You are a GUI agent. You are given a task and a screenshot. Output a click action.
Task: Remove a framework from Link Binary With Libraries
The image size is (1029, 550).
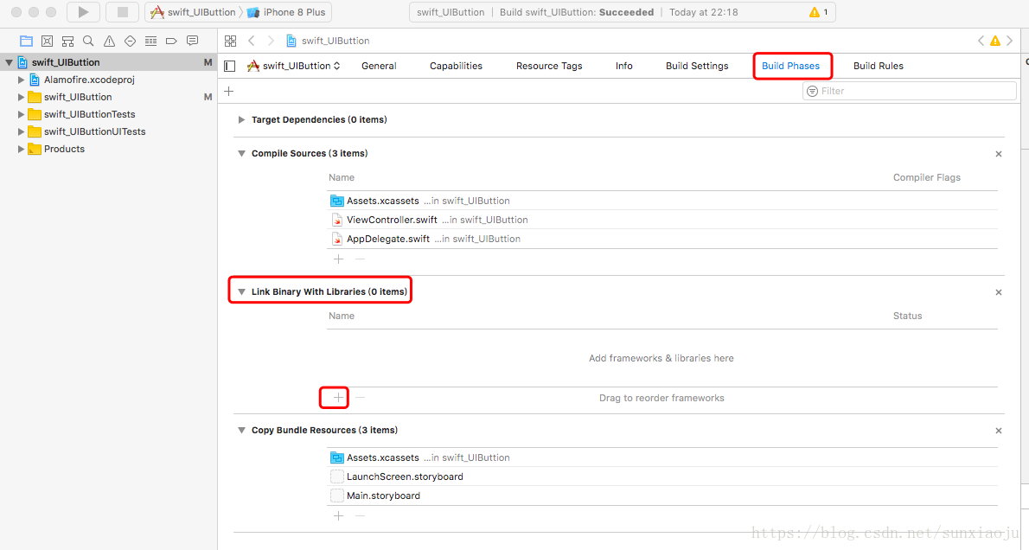click(x=361, y=398)
